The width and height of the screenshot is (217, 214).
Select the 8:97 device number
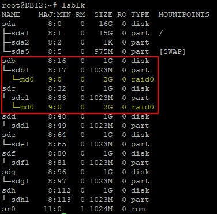coord(57,181)
